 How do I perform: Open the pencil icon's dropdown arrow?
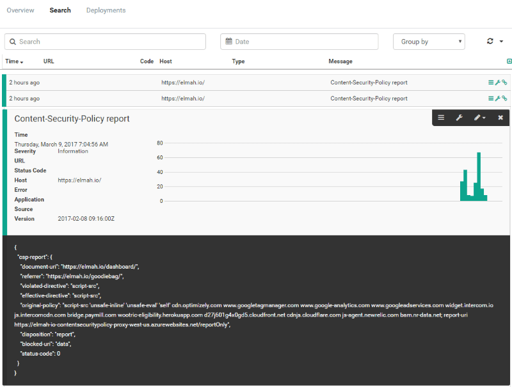click(484, 118)
